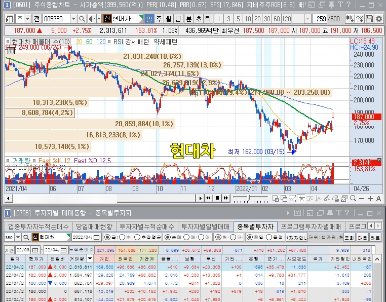Select the second radio button in the first group

coord(122,238)
